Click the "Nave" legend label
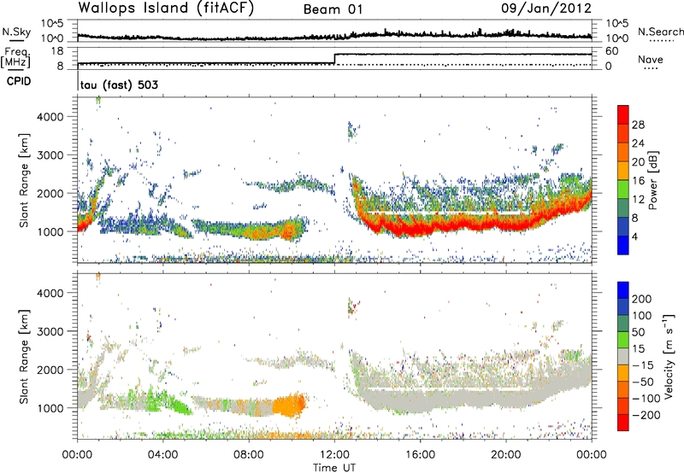 click(651, 59)
